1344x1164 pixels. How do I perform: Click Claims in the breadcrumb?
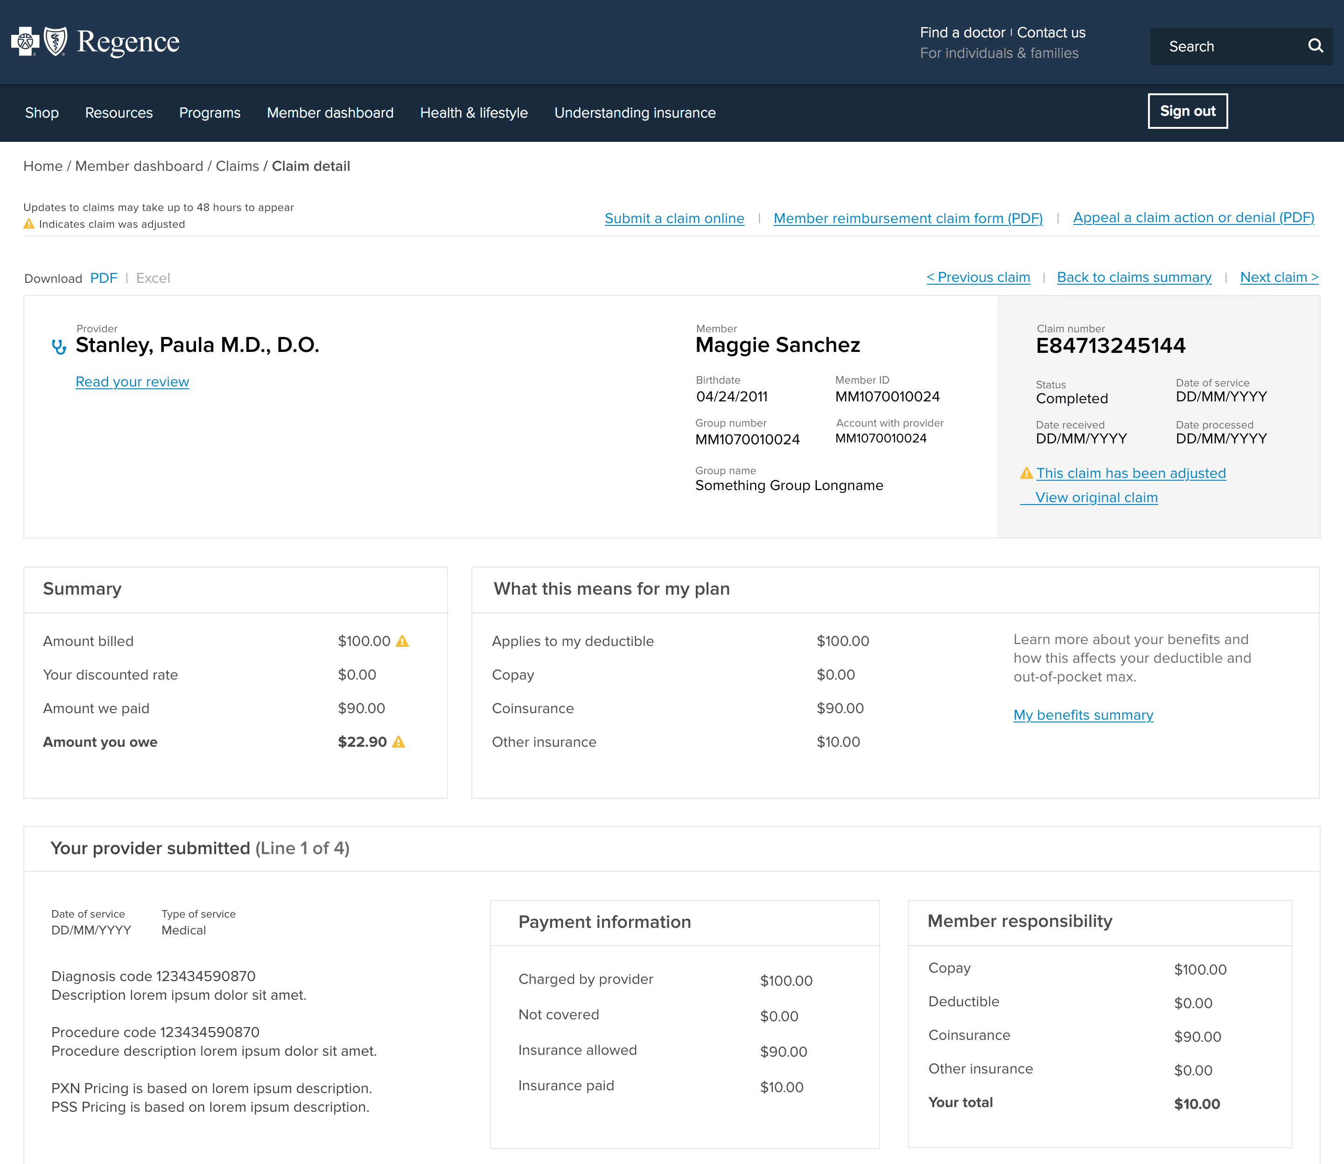pos(237,166)
